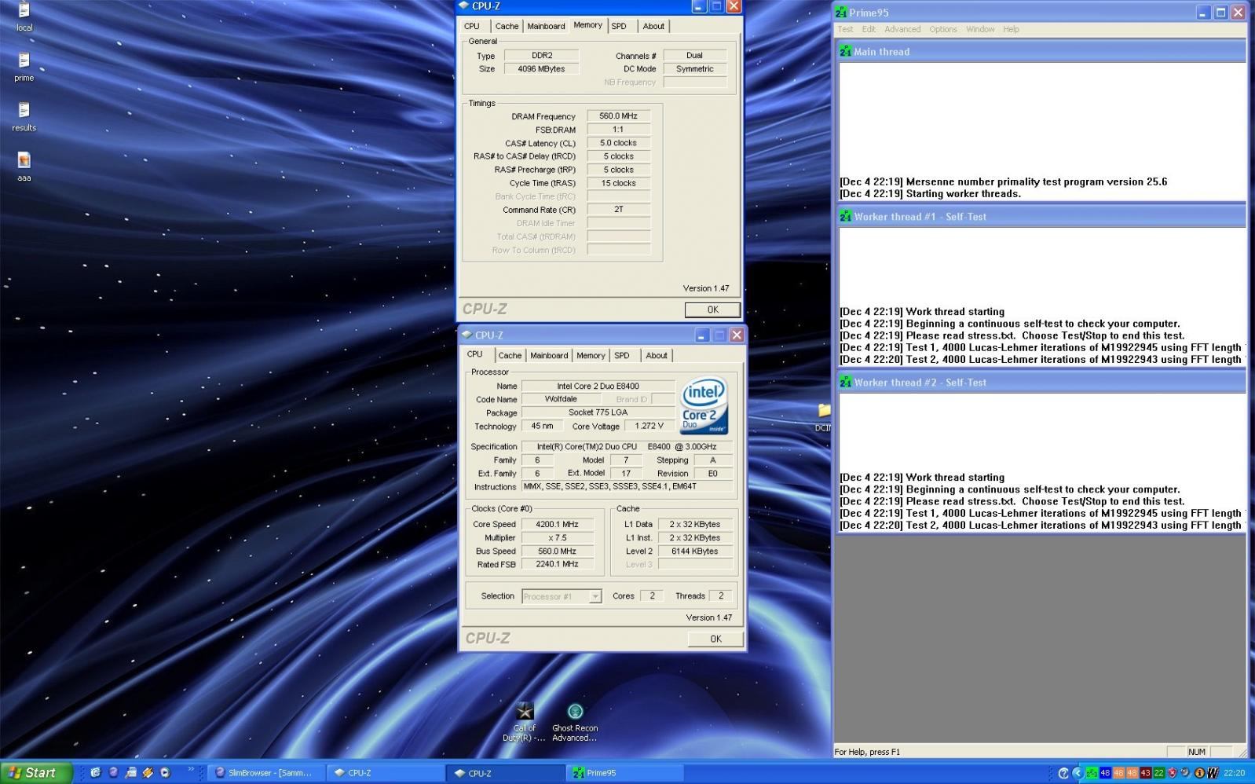Screen dimensions: 1255x784
Task: Click the orange info tray icon
Action: (x=1199, y=774)
